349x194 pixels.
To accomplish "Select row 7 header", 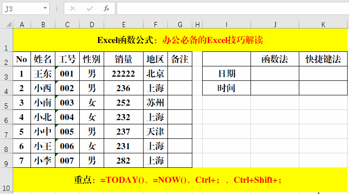I will point(6,132).
